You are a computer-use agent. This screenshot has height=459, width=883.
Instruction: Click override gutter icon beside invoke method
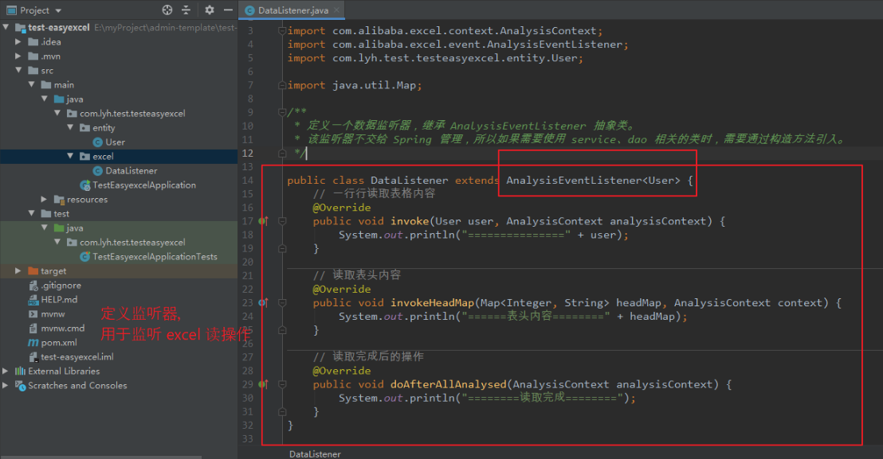tap(263, 221)
